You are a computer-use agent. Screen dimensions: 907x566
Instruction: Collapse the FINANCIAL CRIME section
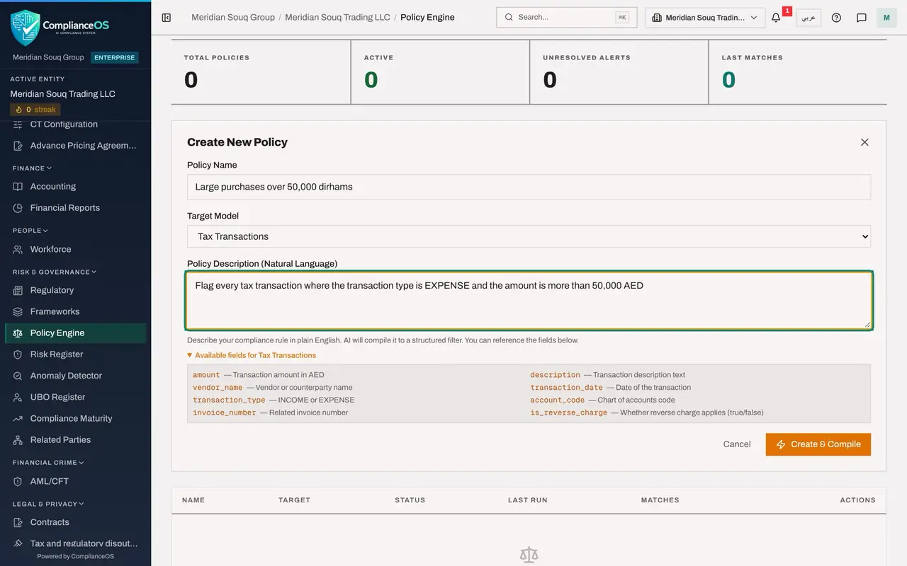48,463
